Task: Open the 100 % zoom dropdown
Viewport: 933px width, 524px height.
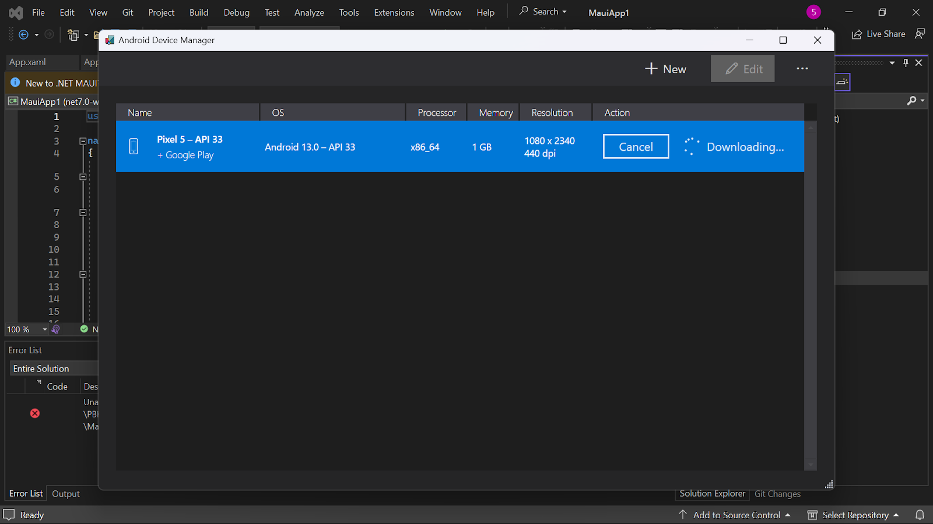Action: tap(45, 330)
